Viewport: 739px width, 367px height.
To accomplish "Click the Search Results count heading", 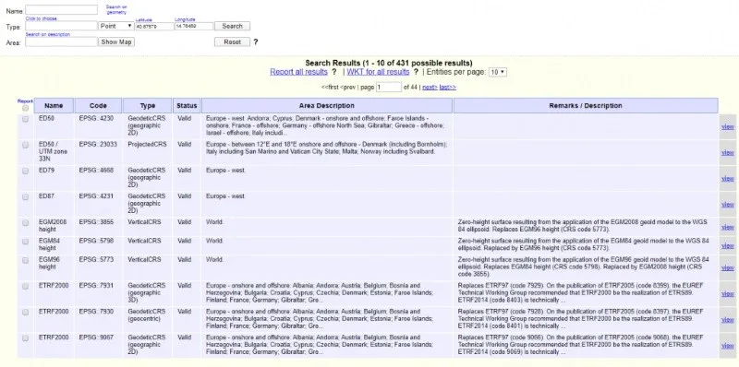I will tap(389, 63).
